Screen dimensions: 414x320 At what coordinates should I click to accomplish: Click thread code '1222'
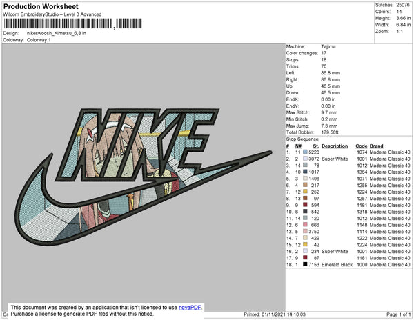pyautogui.click(x=362, y=238)
